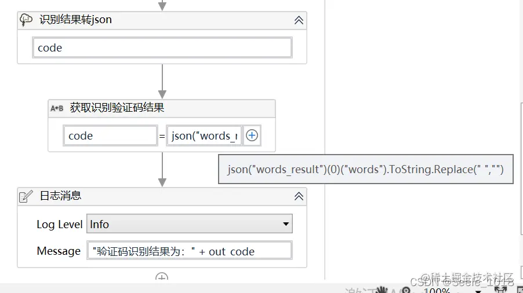Click the fit-to-screen icon in status bar
The width and height of the screenshot is (523, 293).
click(500, 290)
